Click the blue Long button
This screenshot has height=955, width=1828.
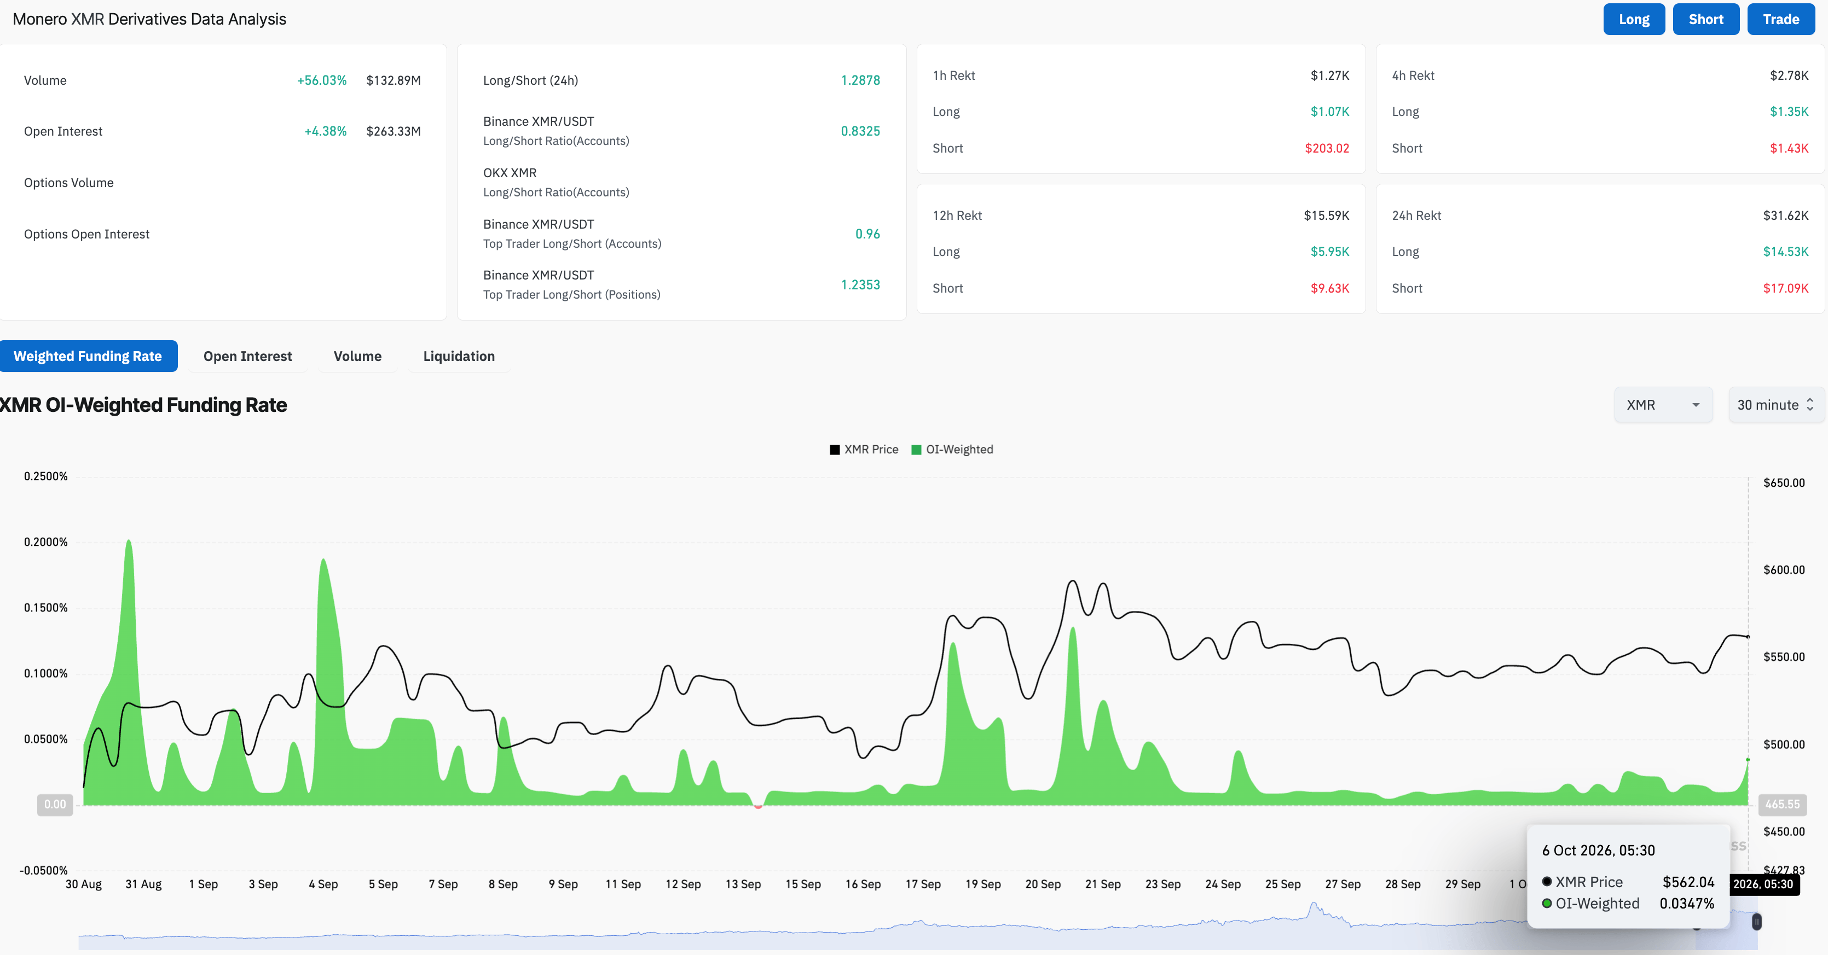[1634, 19]
